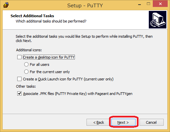The image size is (170, 132).
Task: Click the For all users label text
Action: pyautogui.click(x=39, y=65)
